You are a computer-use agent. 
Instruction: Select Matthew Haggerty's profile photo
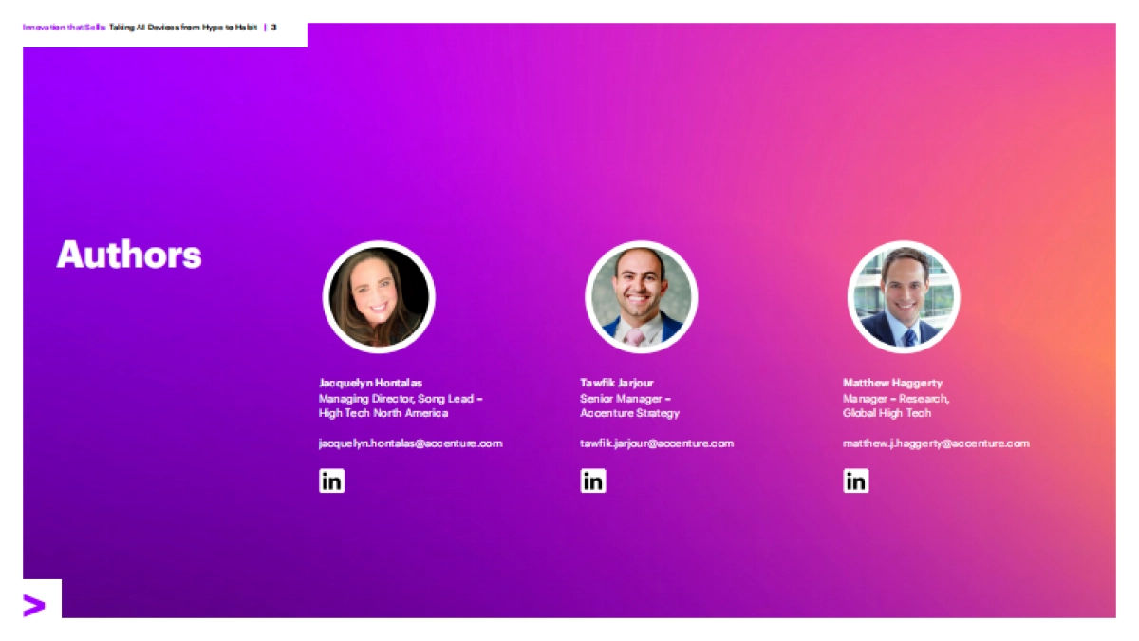pyautogui.click(x=903, y=297)
